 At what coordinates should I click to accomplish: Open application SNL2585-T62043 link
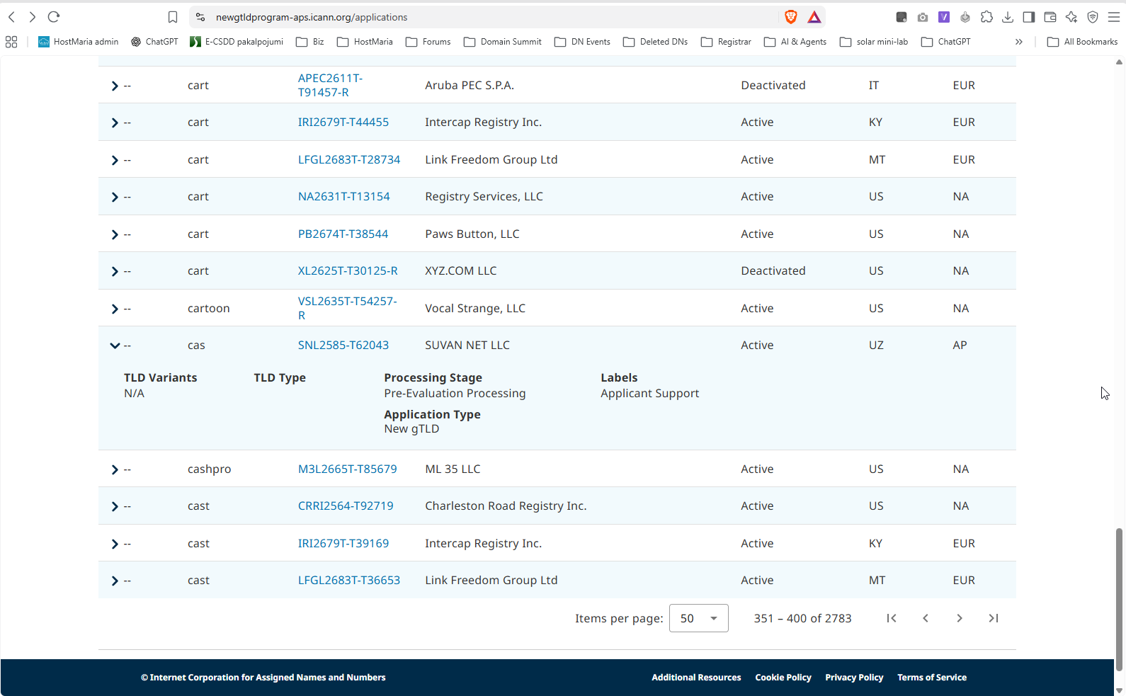343,346
